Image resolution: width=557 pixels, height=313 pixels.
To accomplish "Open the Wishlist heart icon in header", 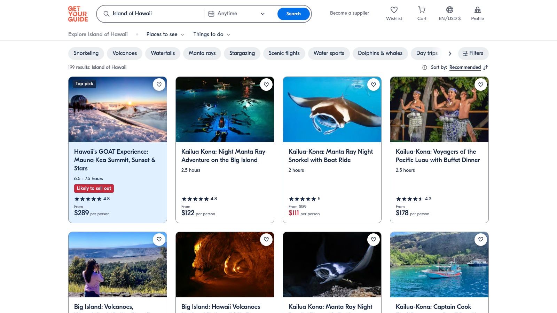I will 394,10.
